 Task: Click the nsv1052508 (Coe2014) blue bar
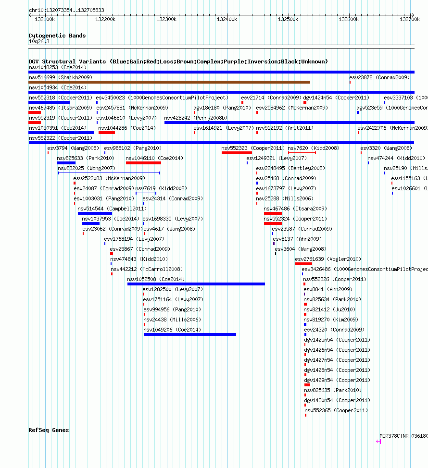(x=196, y=284)
